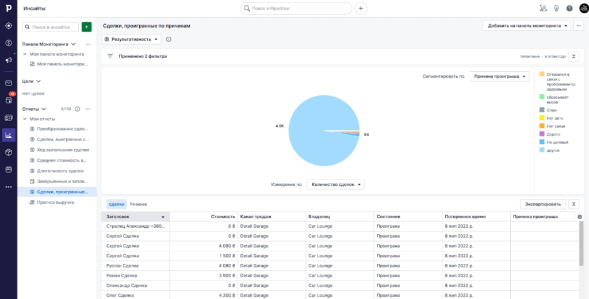Expand the Цели section chevron
This screenshot has height=299, width=589.
pos(39,81)
